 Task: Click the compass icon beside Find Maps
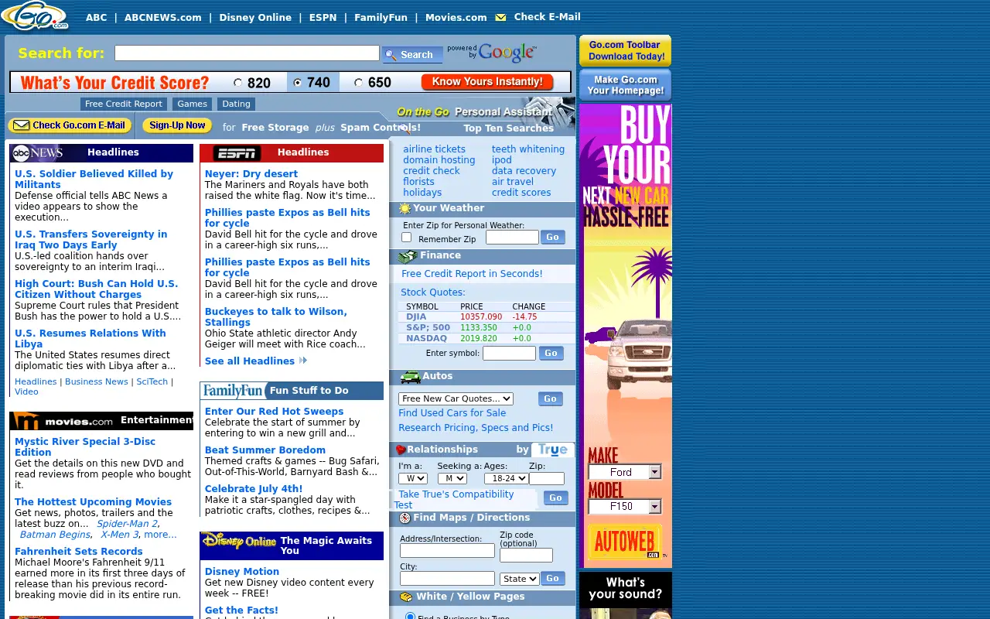405,518
